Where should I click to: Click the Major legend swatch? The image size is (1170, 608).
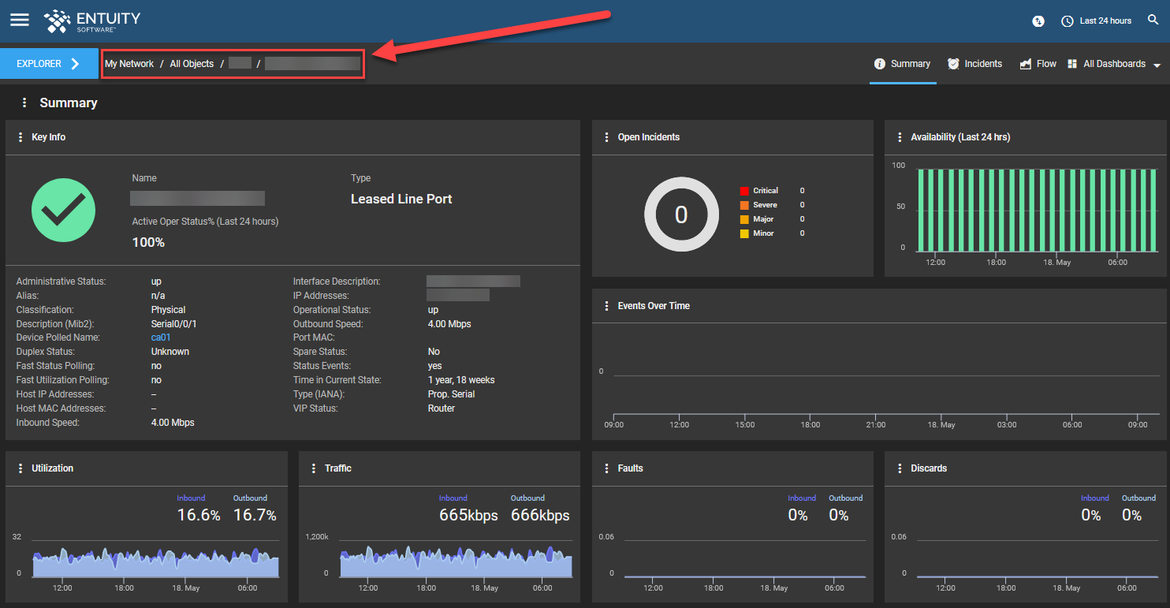click(x=744, y=219)
